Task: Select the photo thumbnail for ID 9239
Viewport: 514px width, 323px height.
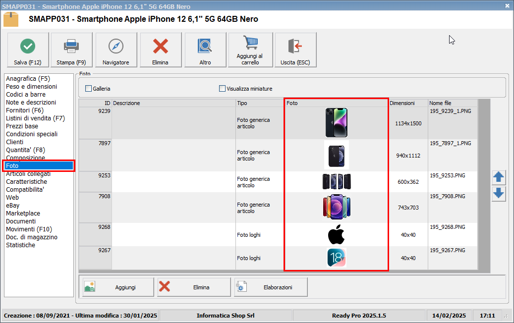Action: coord(337,123)
